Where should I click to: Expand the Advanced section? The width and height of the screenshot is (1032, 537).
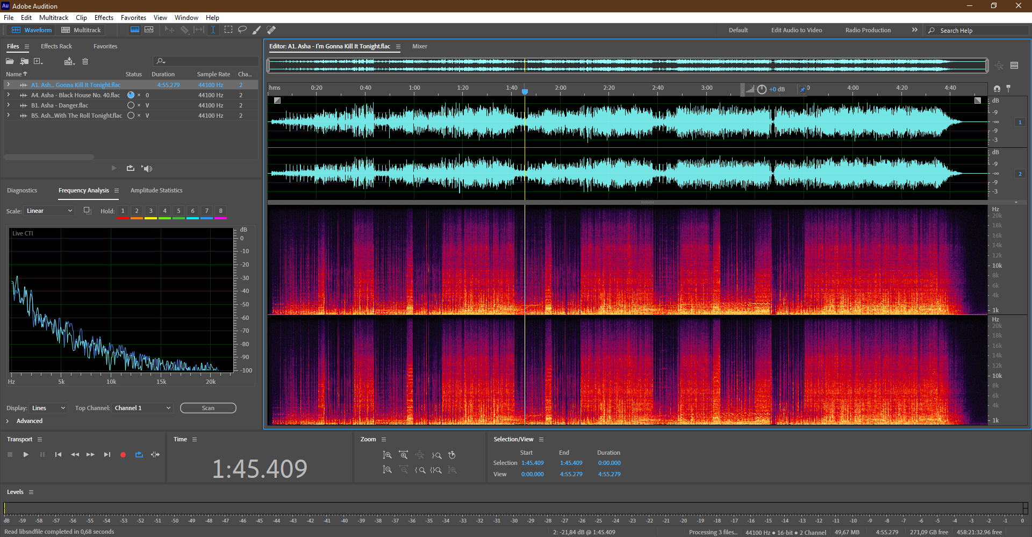coord(8,421)
